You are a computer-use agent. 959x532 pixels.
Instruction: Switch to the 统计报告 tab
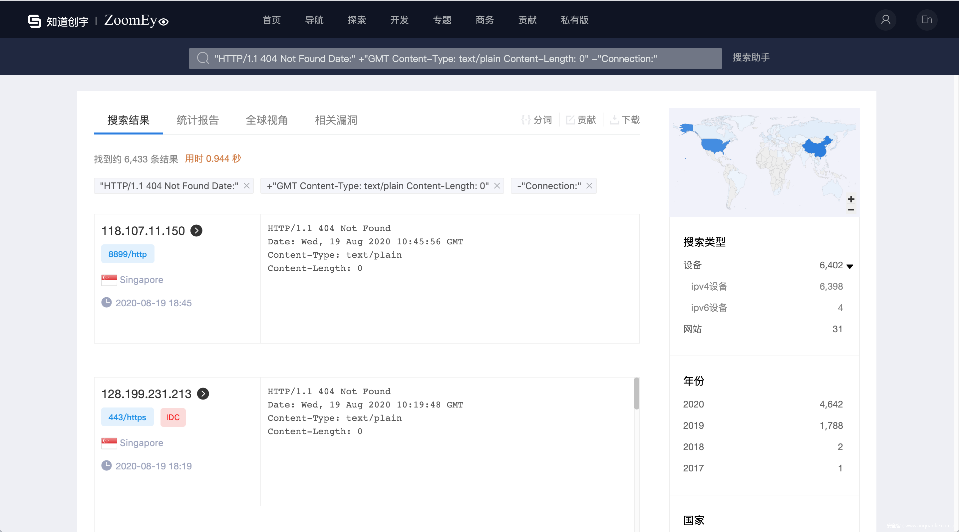(197, 120)
